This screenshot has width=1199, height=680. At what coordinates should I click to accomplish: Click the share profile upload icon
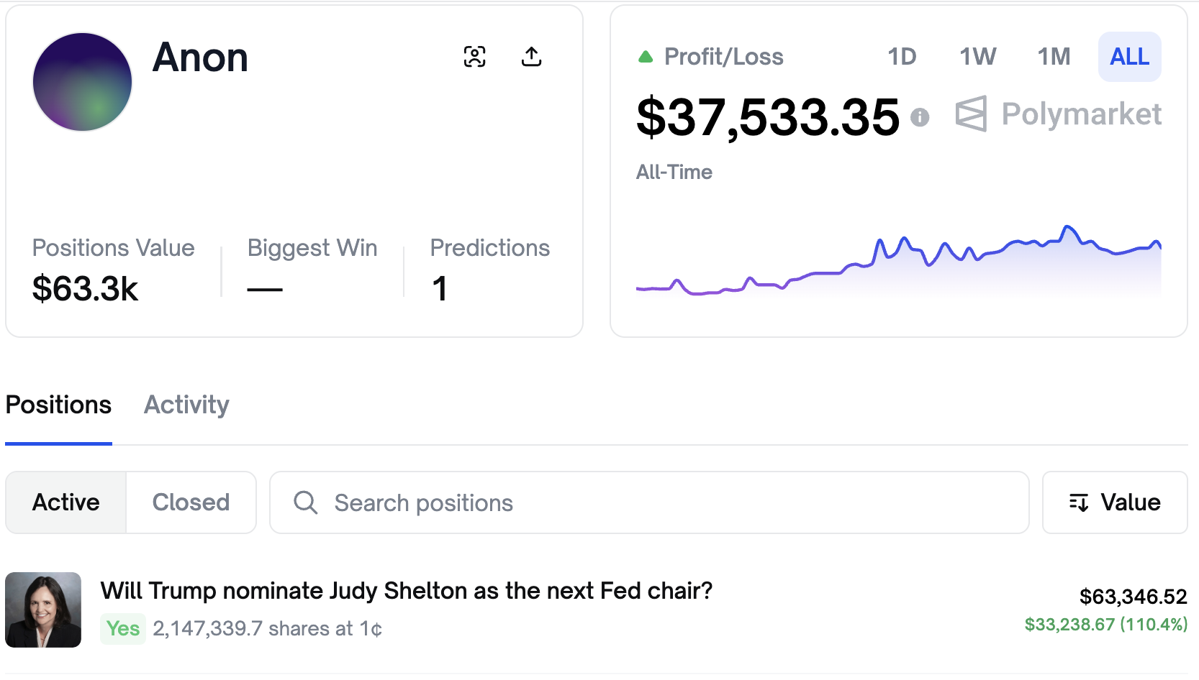pyautogui.click(x=531, y=57)
